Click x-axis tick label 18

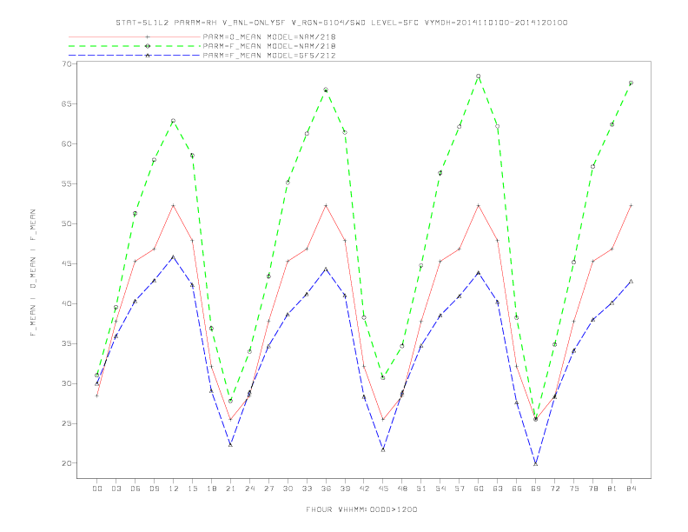(x=211, y=489)
